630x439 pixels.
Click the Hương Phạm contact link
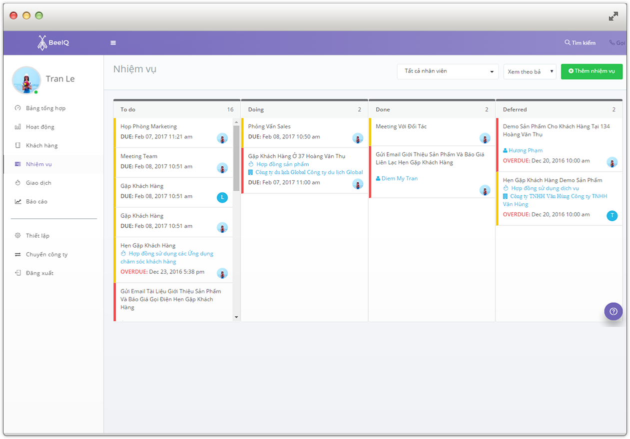click(x=525, y=150)
